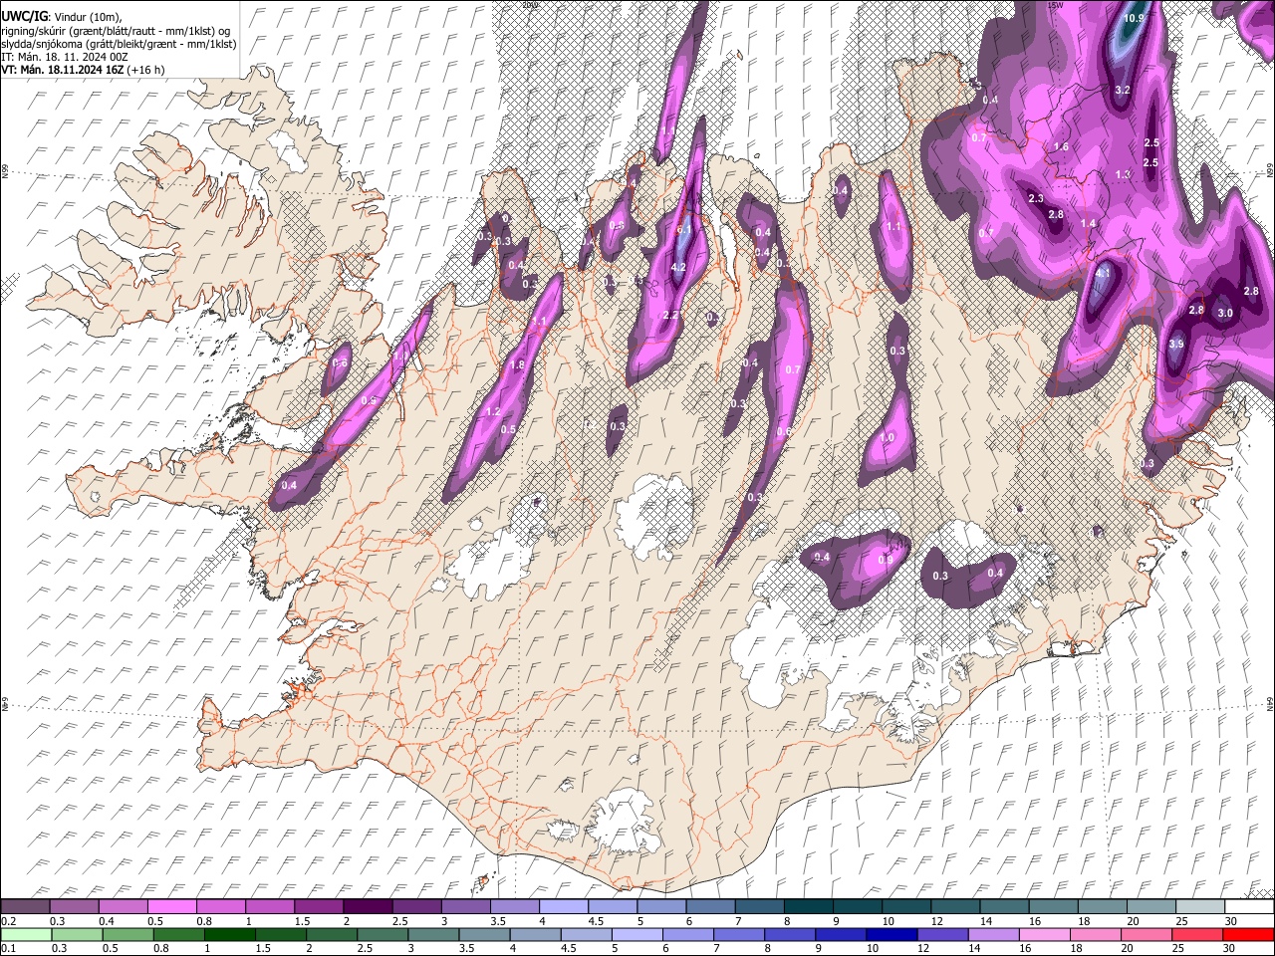Click the 'IT: Mán. 18. 11. 2024 00Z' line
Image resolution: width=1275 pixels, height=956 pixels.
tap(65, 57)
